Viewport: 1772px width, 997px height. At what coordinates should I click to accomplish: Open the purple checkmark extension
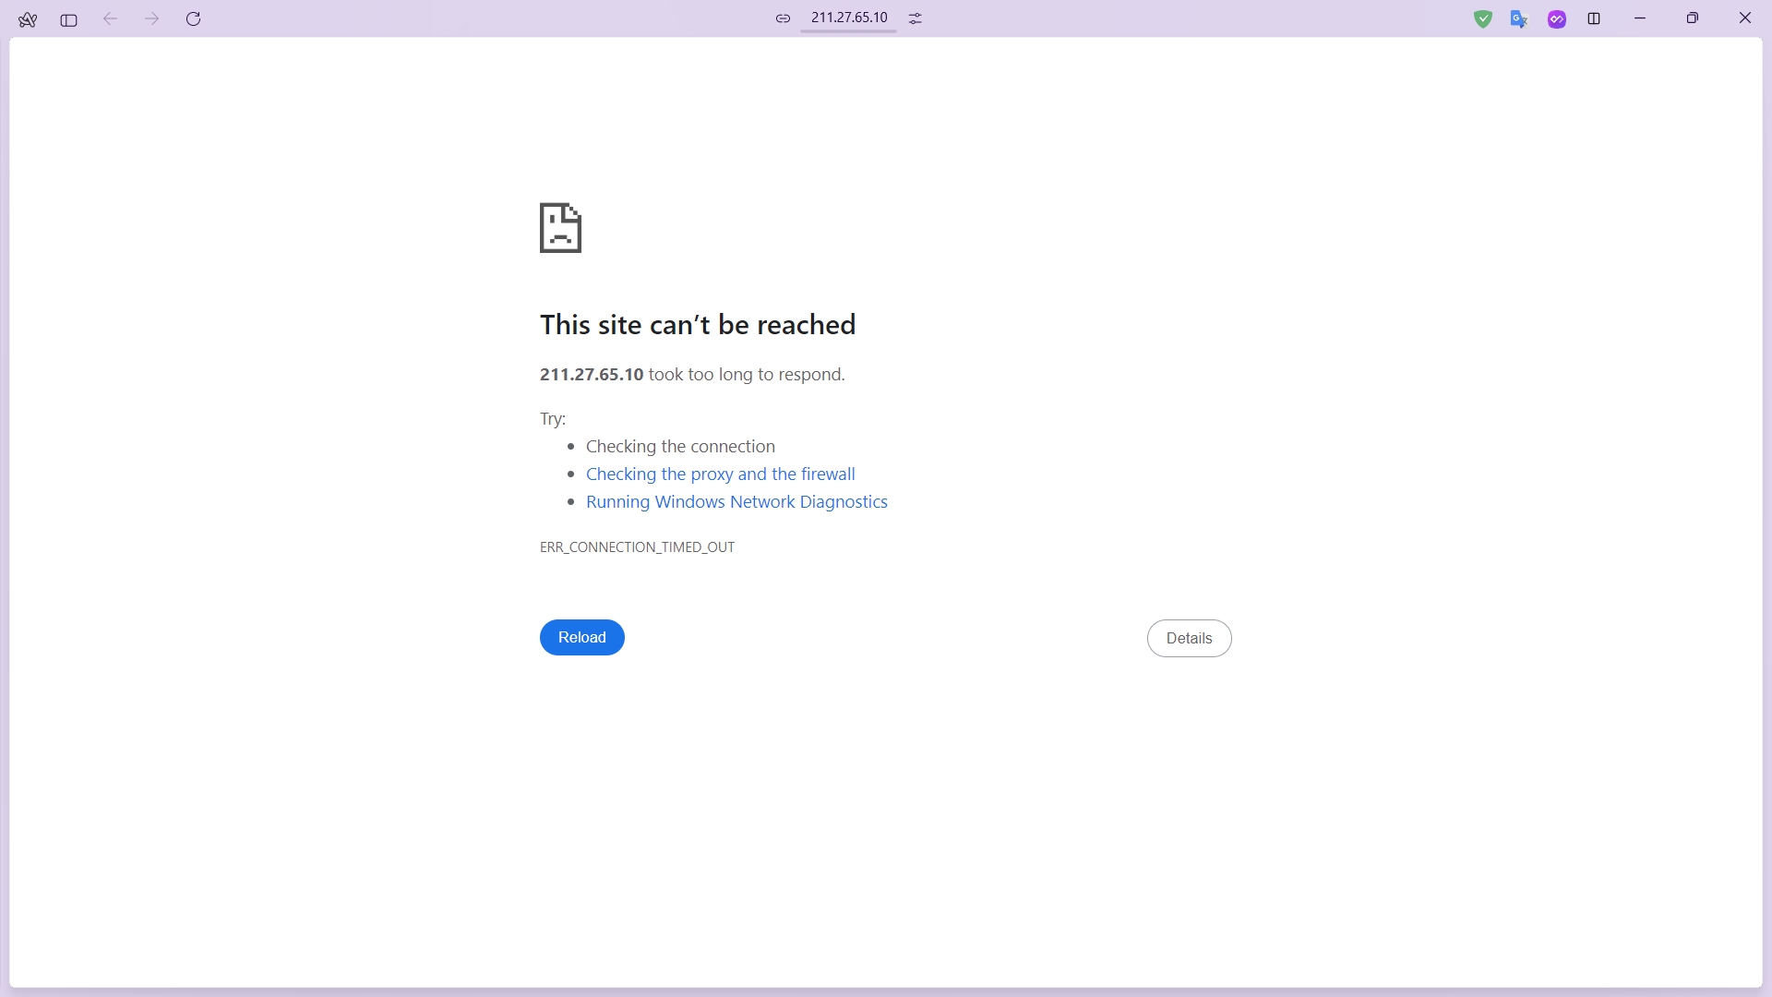pos(1557,18)
